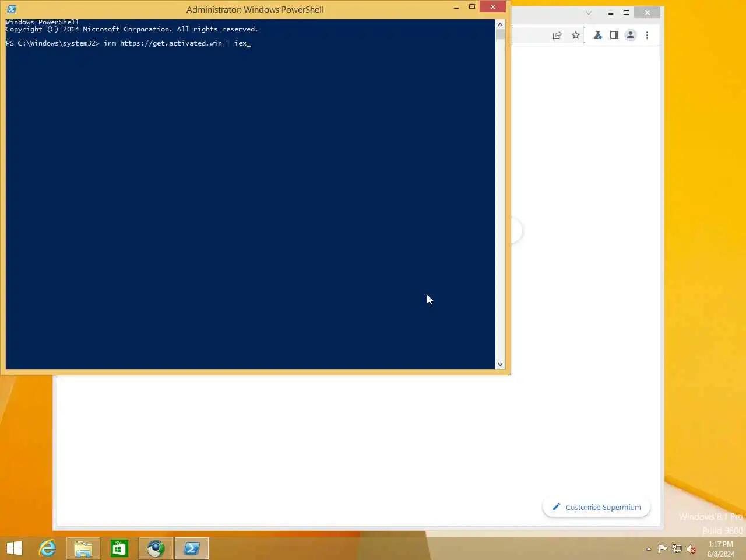This screenshot has width=746, height=560.
Task: Open the Action Center flag icon
Action: point(663,549)
